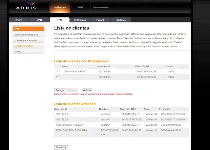Click the Lista de clientes con IP reservada heading

[x=81, y=61]
